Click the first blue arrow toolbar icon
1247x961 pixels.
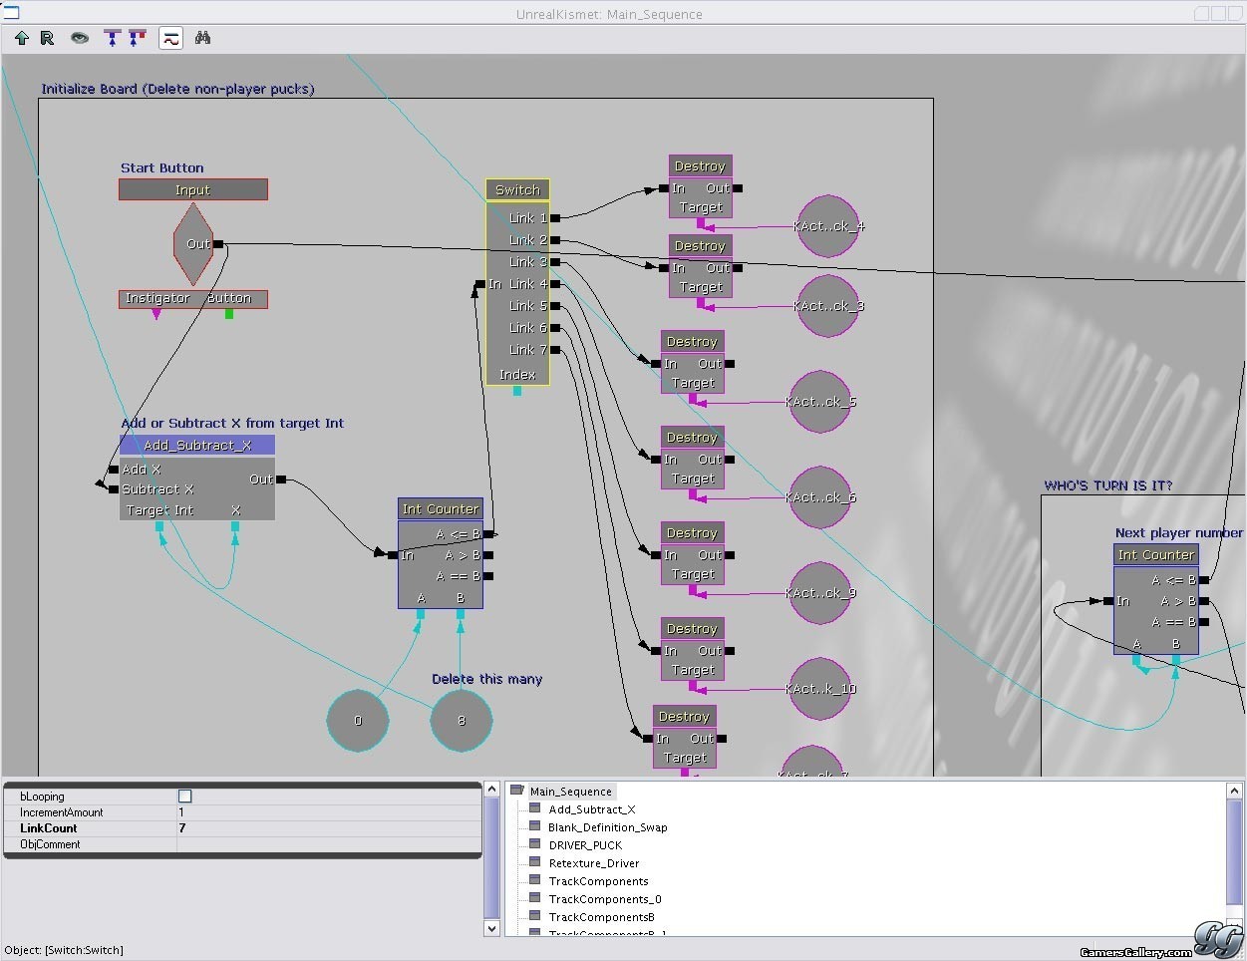point(111,38)
